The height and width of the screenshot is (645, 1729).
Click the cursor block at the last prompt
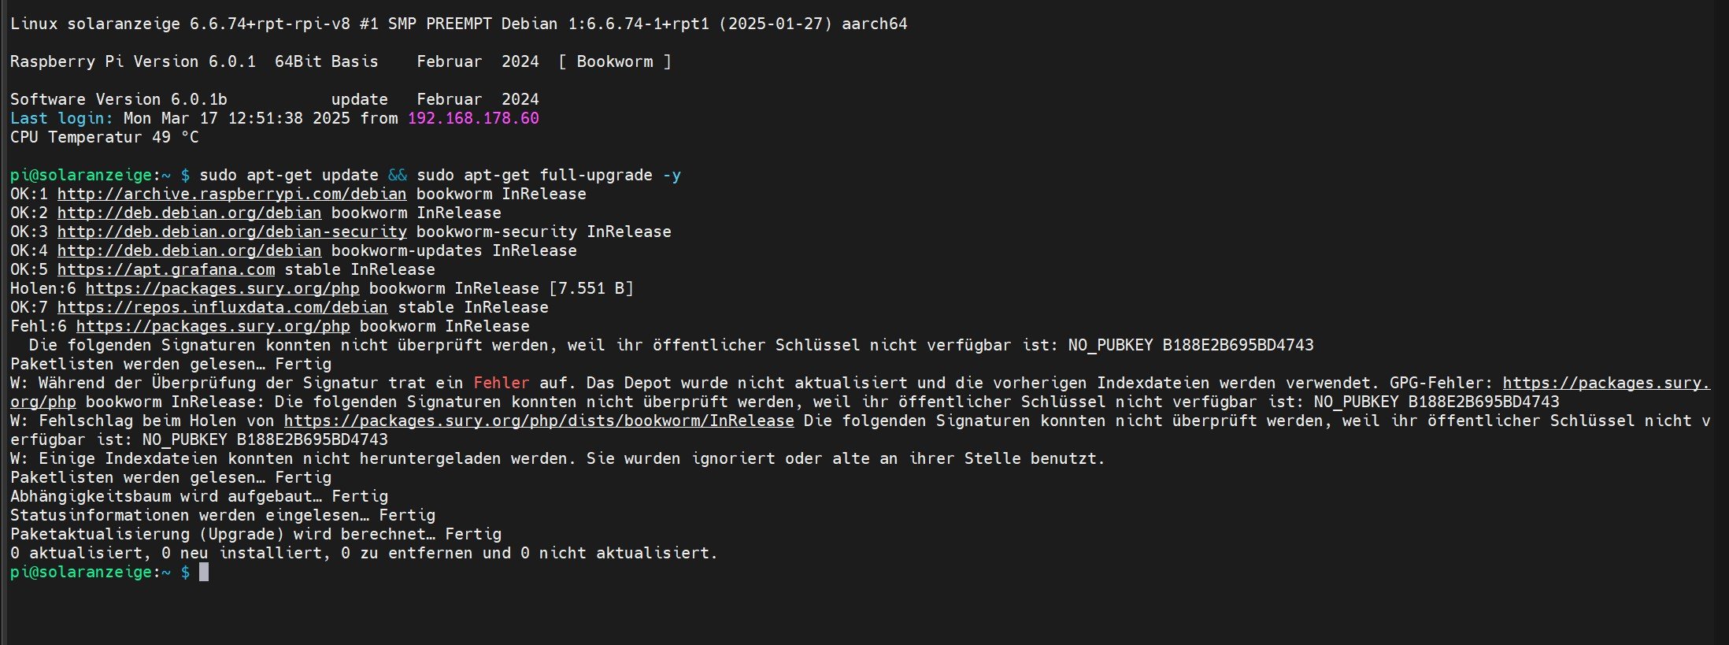[204, 572]
